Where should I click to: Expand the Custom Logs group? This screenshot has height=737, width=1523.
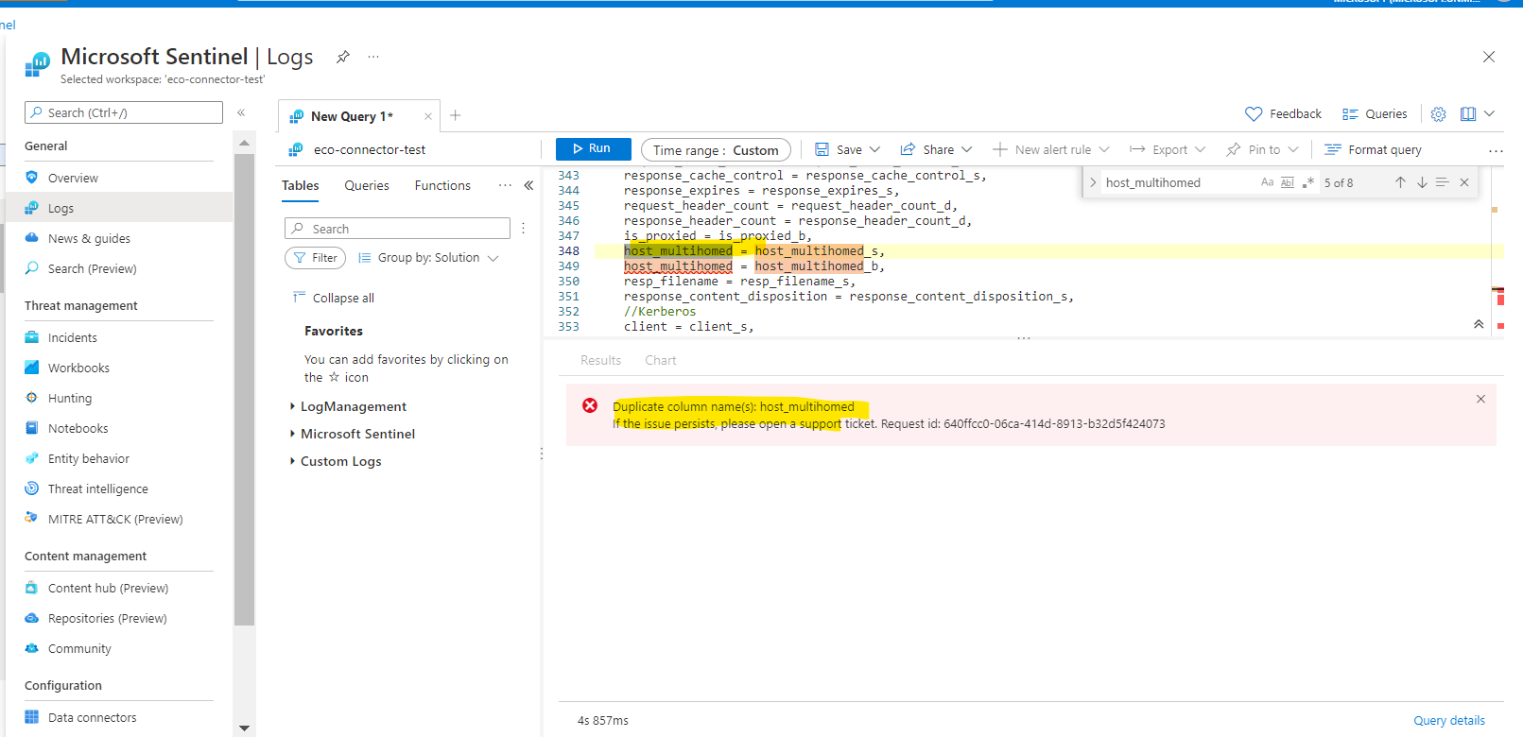point(335,461)
